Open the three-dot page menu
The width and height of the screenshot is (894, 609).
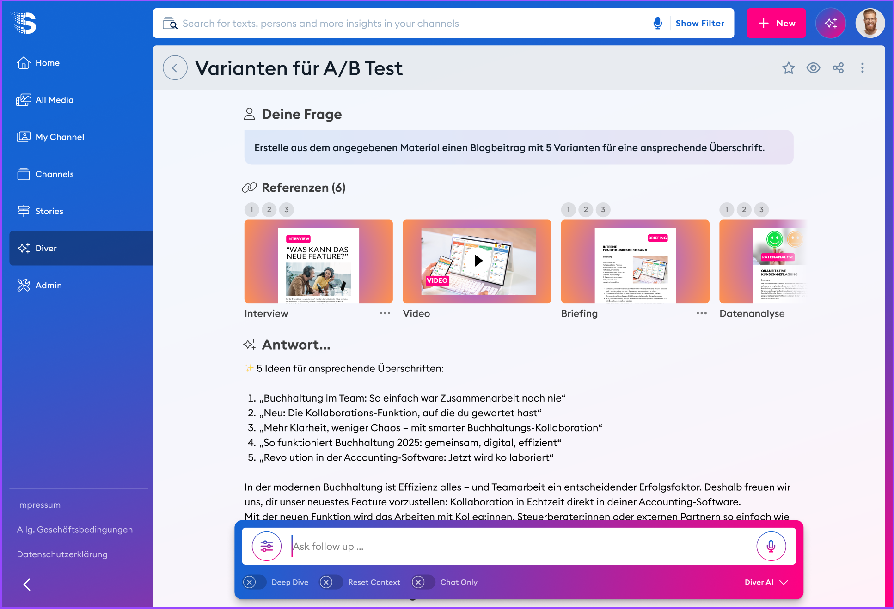coord(863,68)
